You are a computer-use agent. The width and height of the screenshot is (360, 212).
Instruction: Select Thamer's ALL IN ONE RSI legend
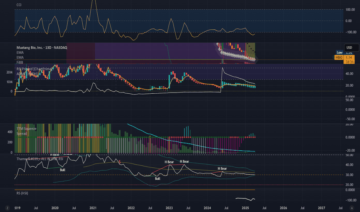[x=40, y=159]
